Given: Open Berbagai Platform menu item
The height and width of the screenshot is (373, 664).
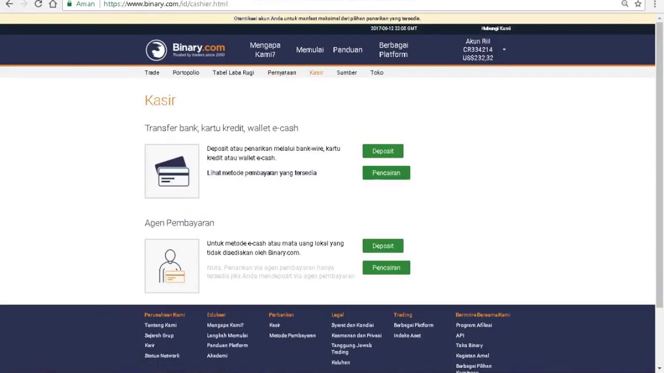Looking at the screenshot, I should [x=393, y=50].
